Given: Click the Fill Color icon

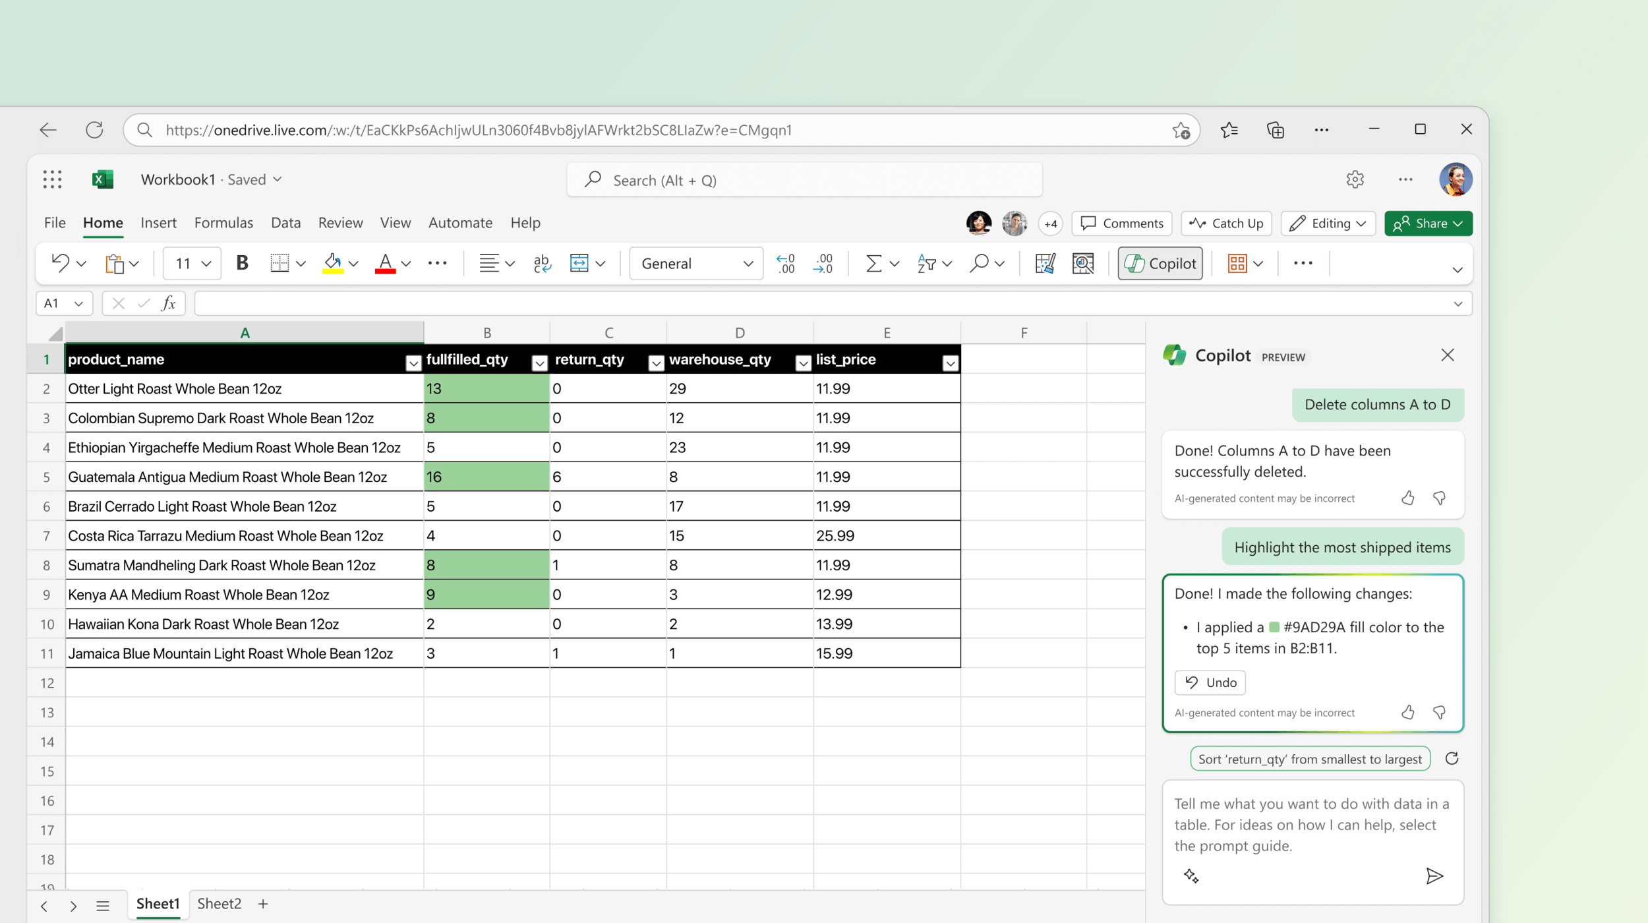Looking at the screenshot, I should 333,263.
